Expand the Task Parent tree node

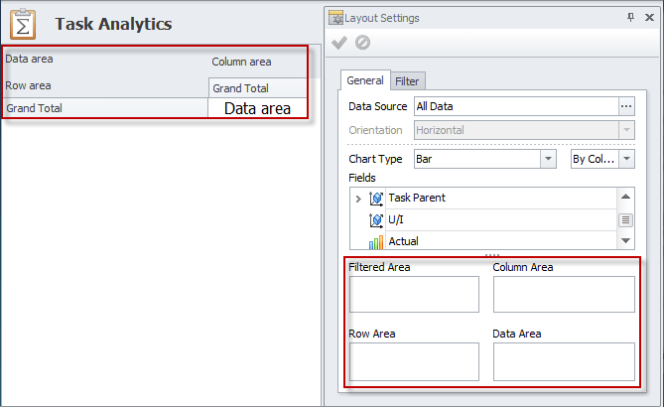[357, 199]
